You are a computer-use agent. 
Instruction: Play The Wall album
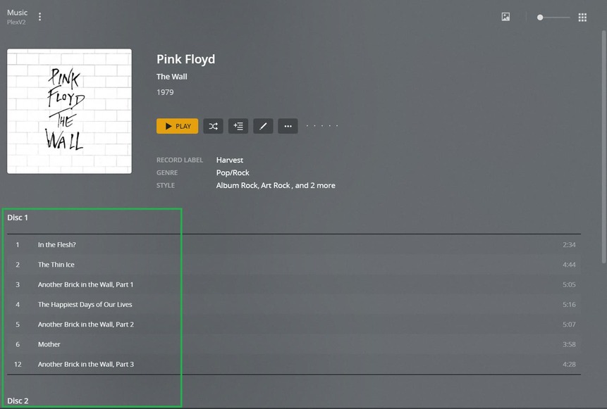tap(177, 126)
